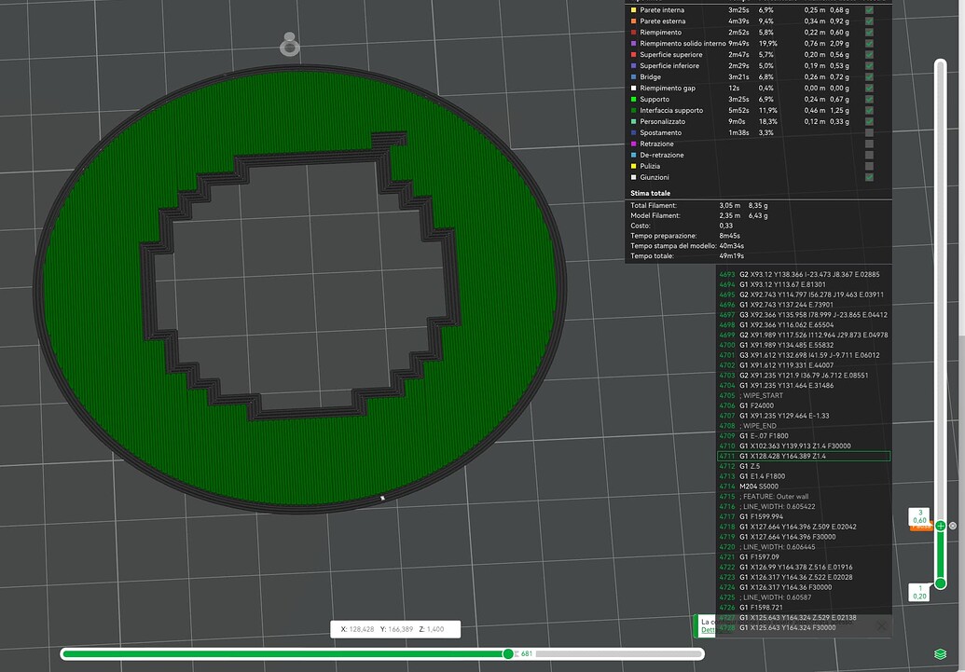965x672 pixels.
Task: Click the horizontal move slider handle at 681
Action: [508, 653]
